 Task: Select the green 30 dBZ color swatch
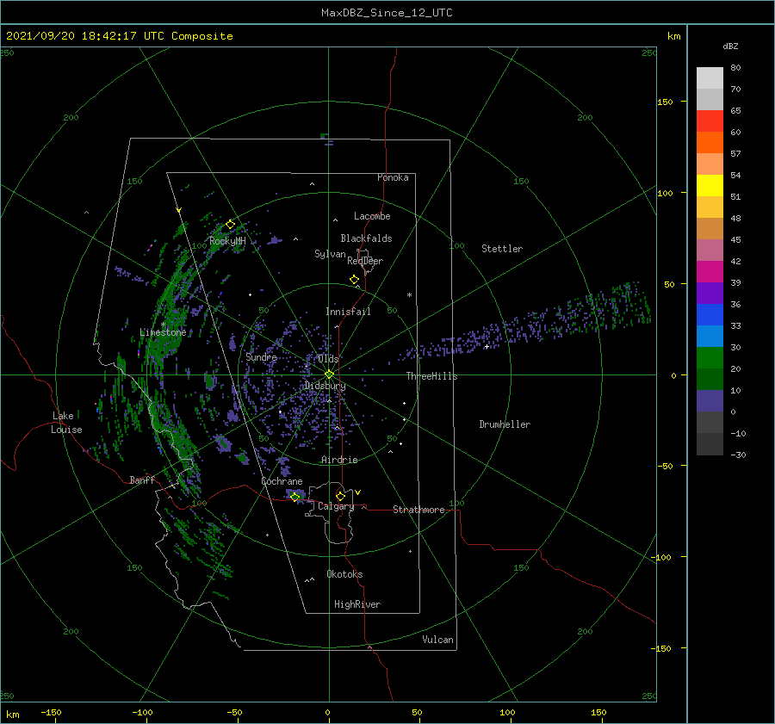click(710, 357)
